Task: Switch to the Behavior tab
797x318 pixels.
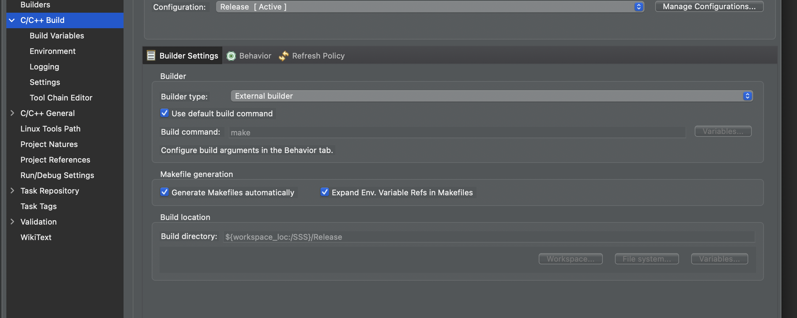Action: (x=255, y=56)
